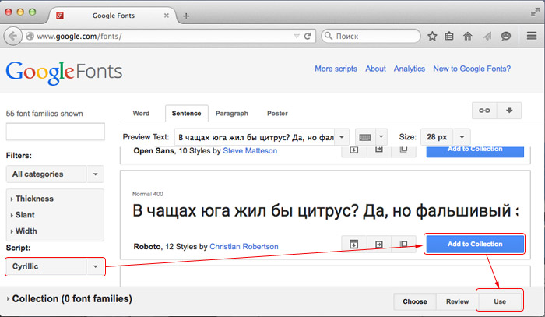Click the link icon button above previews
The image size is (545, 317).
pyautogui.click(x=484, y=111)
